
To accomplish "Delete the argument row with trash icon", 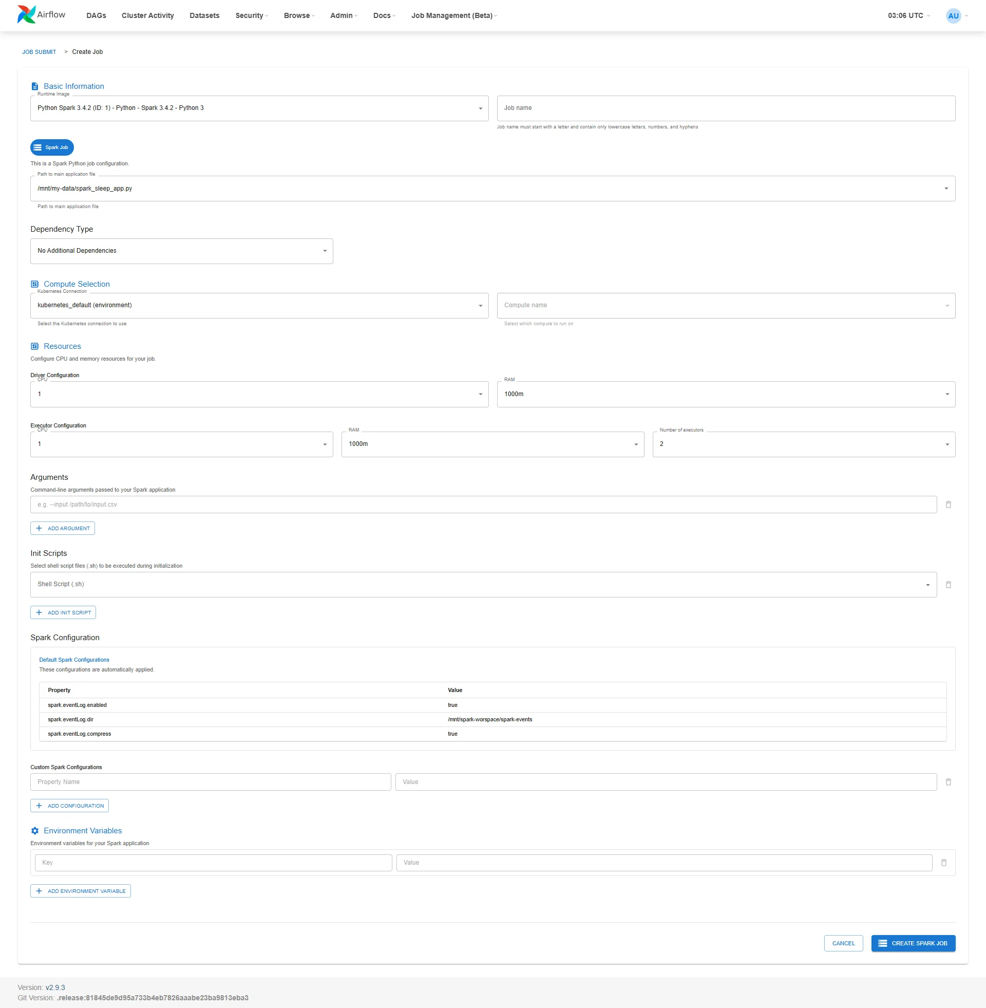I will (x=948, y=505).
